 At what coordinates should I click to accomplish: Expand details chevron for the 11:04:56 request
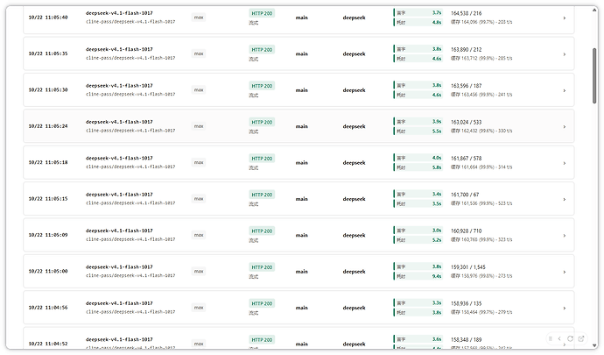click(x=565, y=308)
